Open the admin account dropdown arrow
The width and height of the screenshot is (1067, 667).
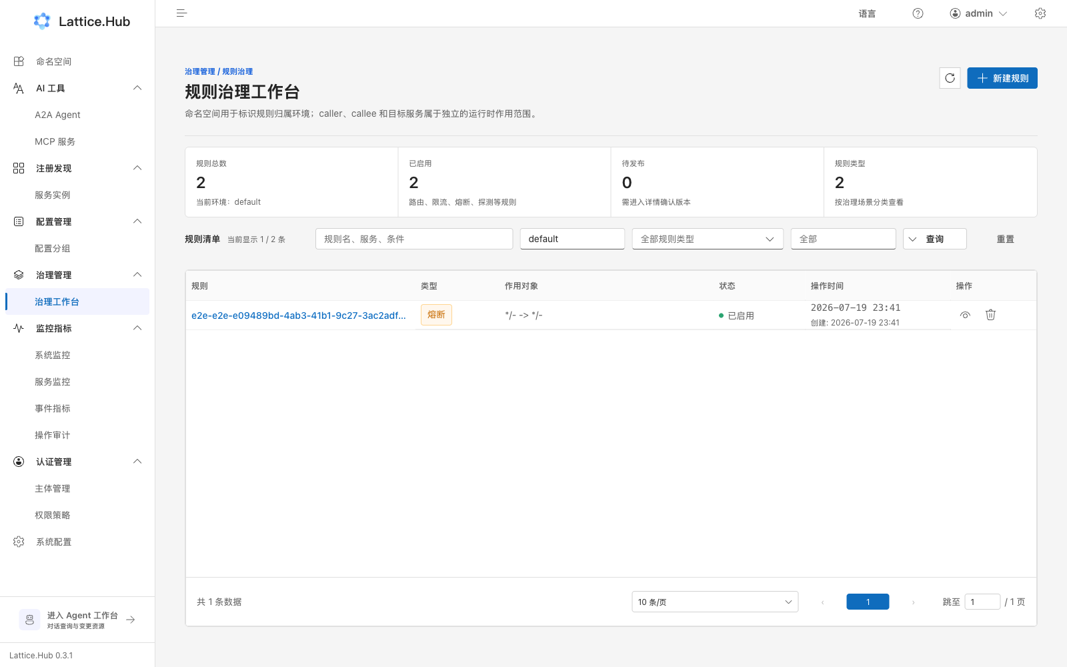(1003, 13)
